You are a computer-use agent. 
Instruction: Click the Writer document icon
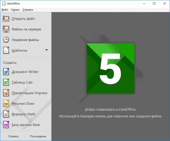pyautogui.click(x=6, y=72)
